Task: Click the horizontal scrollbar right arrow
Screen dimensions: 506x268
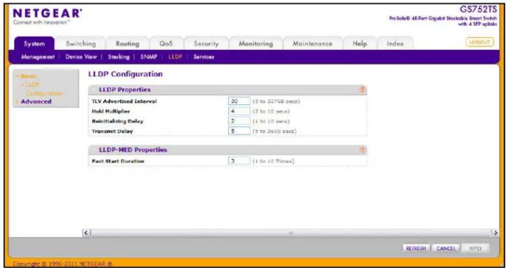Action: tap(496, 232)
